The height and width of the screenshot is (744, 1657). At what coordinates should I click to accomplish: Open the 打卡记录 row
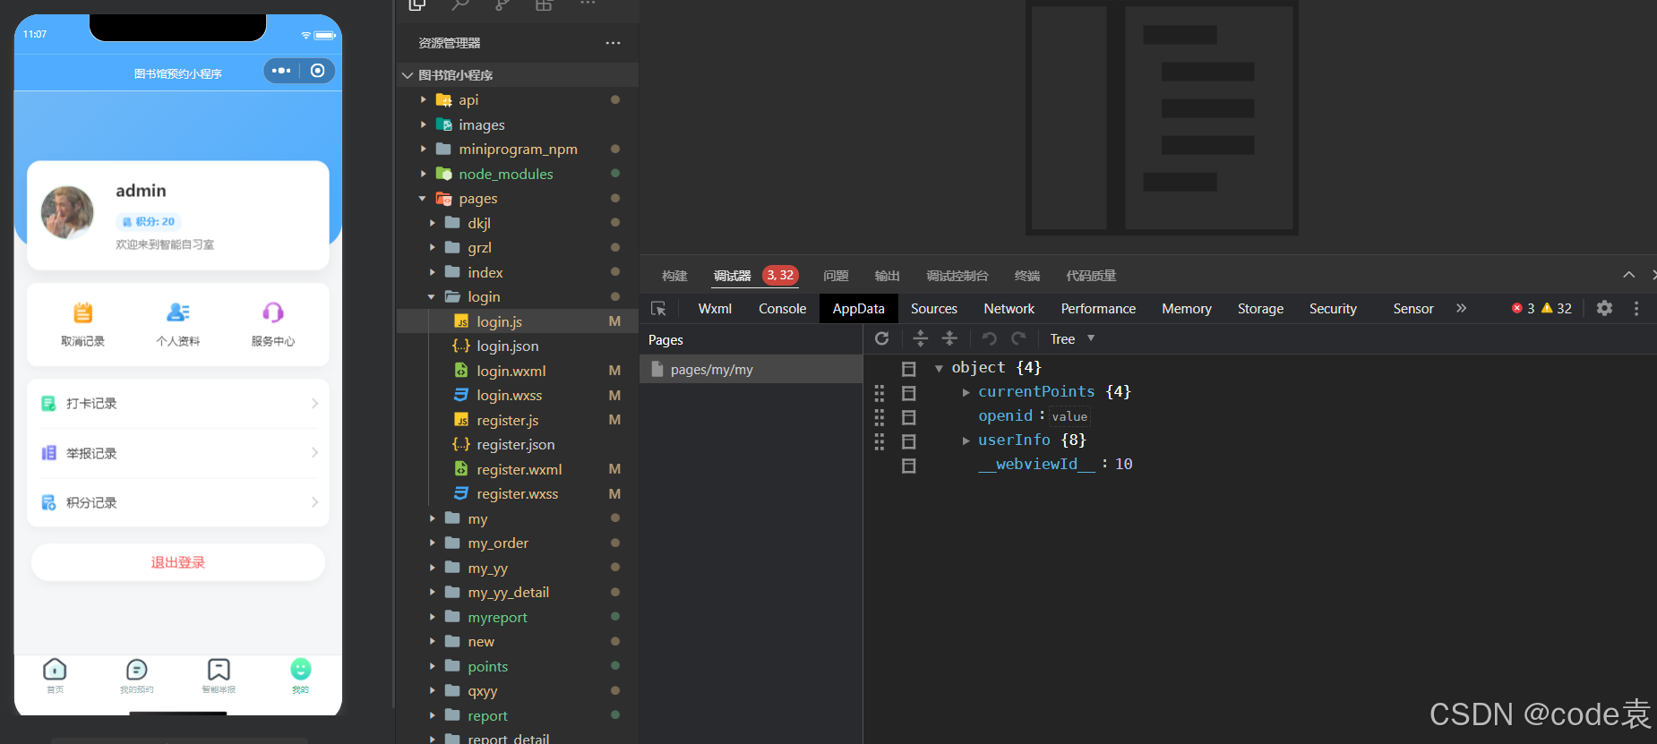click(x=178, y=404)
